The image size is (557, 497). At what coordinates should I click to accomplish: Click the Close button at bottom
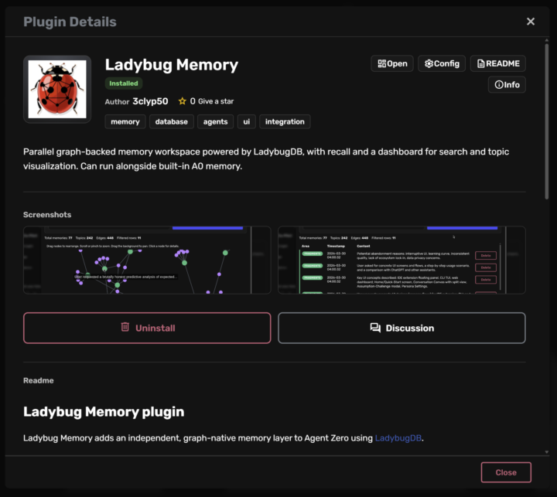click(506, 472)
